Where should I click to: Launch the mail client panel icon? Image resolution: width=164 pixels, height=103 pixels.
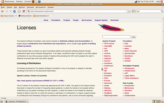click(36, 2)
